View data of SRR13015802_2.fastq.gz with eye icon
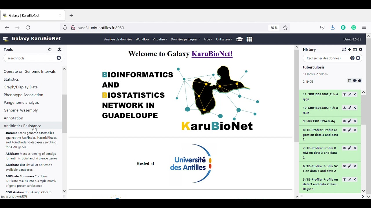371x208 pixels. (x=344, y=94)
